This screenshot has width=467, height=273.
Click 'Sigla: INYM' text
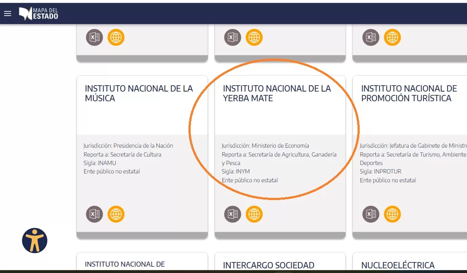coord(235,172)
